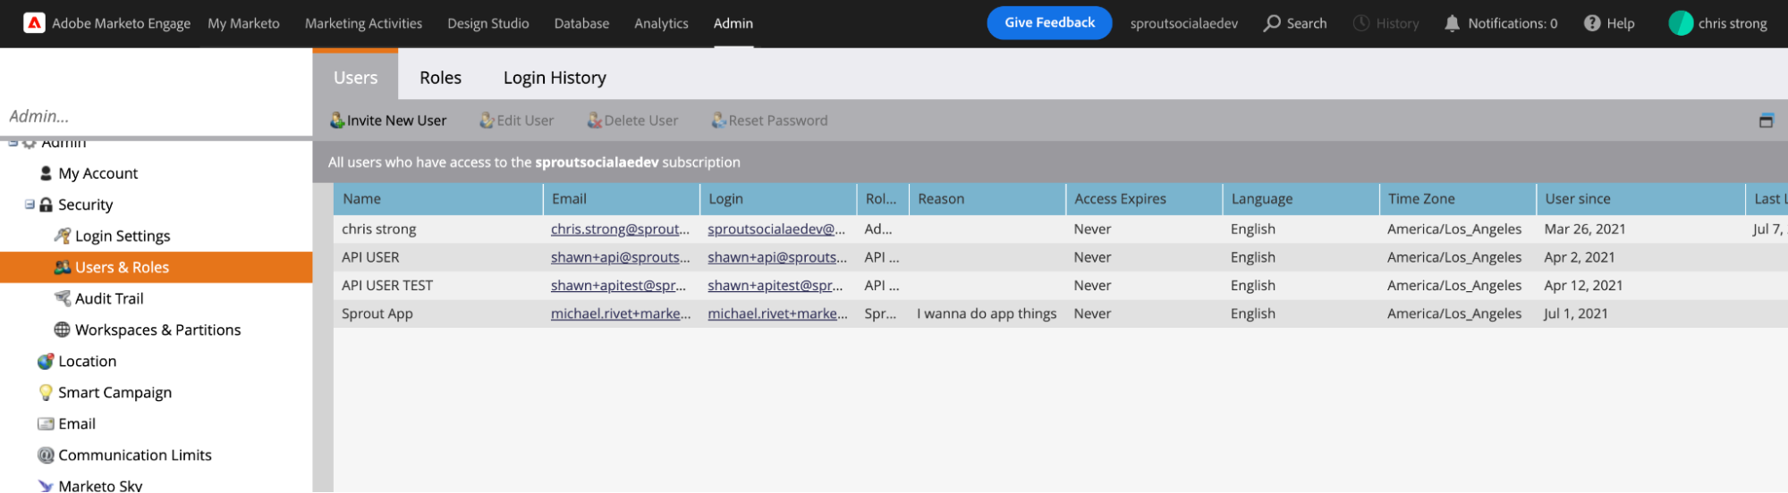Select the API USER TEST row name
The height and width of the screenshot is (493, 1788).
coord(387,286)
